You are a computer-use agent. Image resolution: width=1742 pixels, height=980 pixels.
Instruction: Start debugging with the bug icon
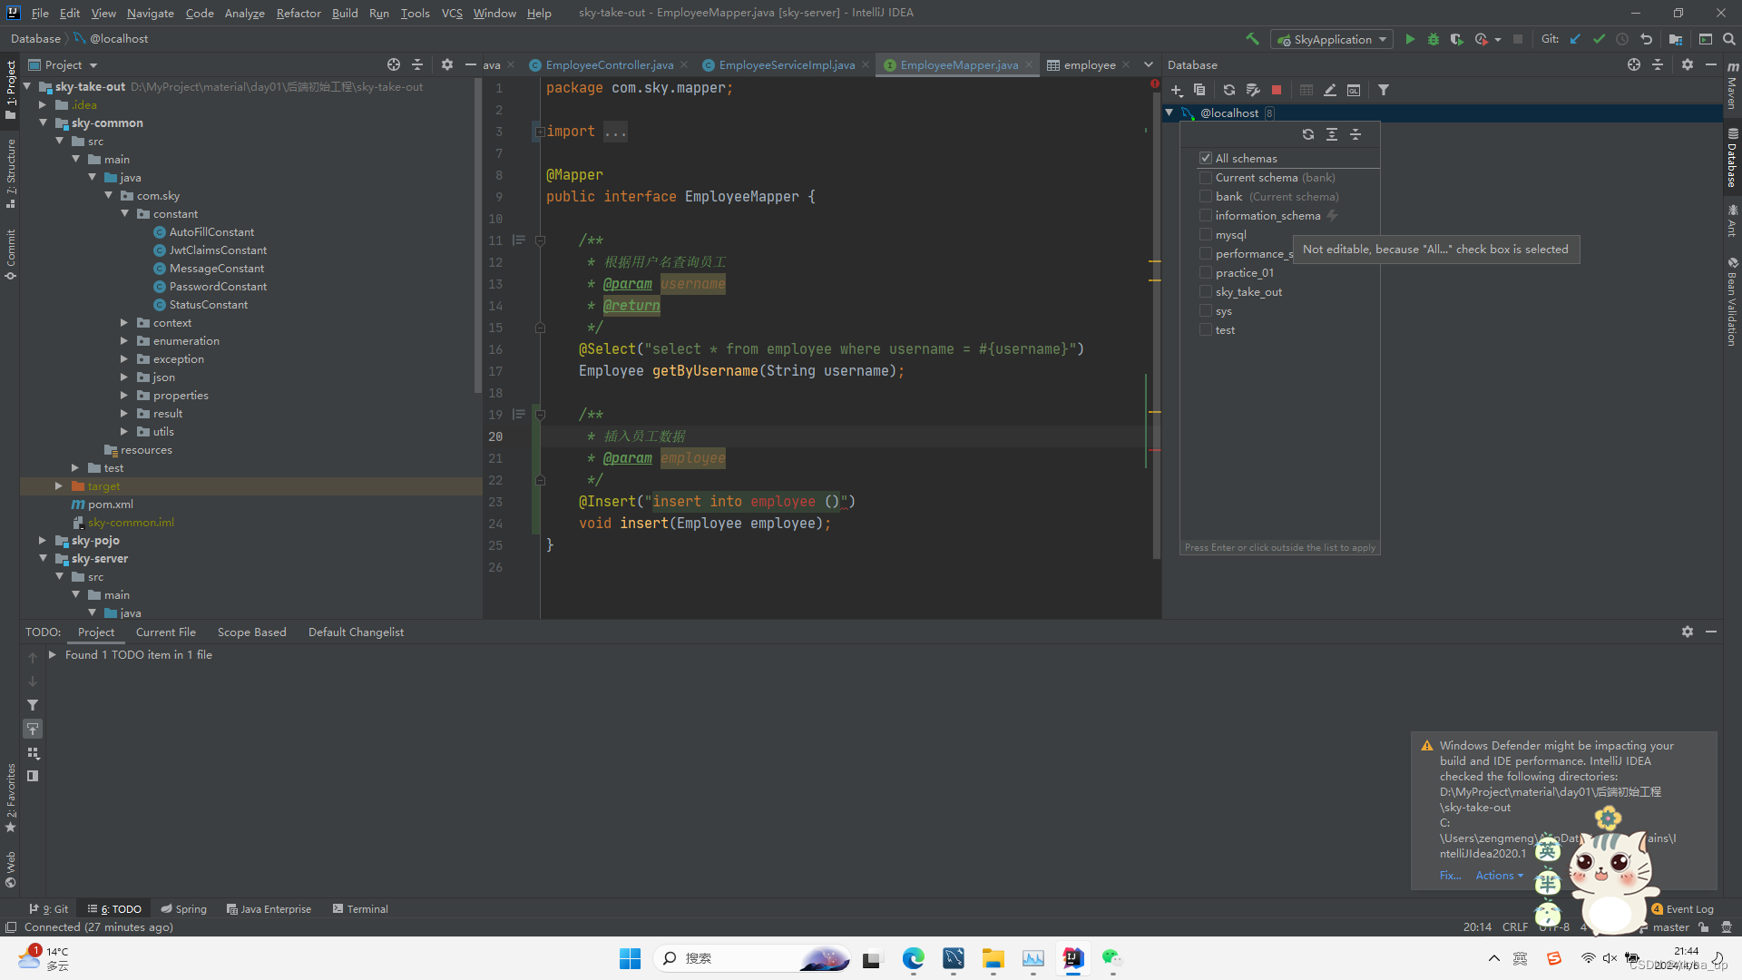pos(1434,39)
